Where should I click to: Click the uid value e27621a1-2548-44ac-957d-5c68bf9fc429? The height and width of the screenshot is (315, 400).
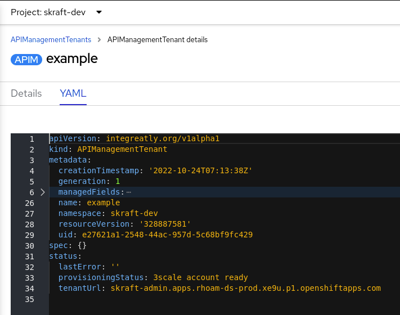coord(167,235)
